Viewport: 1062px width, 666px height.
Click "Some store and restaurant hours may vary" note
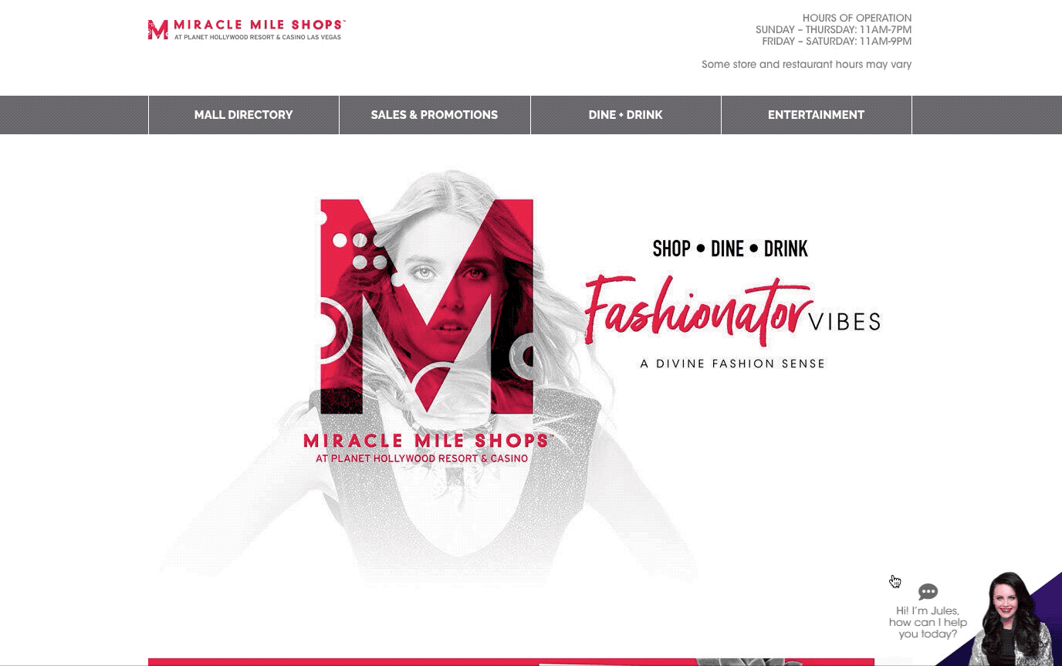pos(807,64)
